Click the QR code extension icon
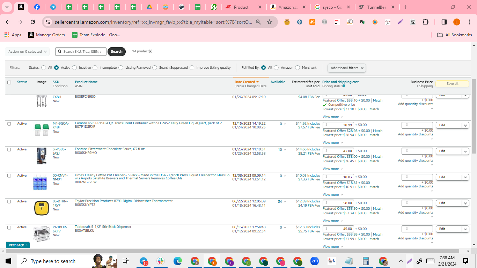 click(413, 22)
